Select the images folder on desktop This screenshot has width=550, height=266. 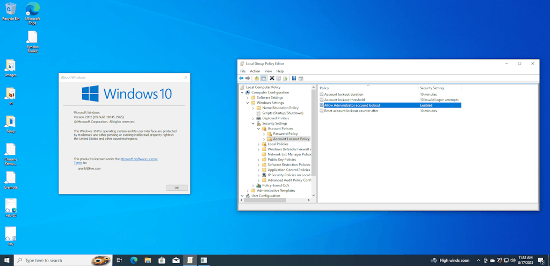pyautogui.click(x=11, y=68)
